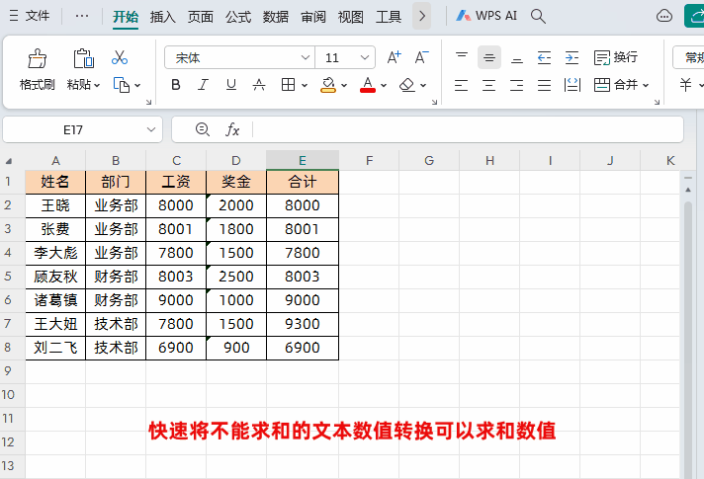Toggle bold formatting

(176, 84)
